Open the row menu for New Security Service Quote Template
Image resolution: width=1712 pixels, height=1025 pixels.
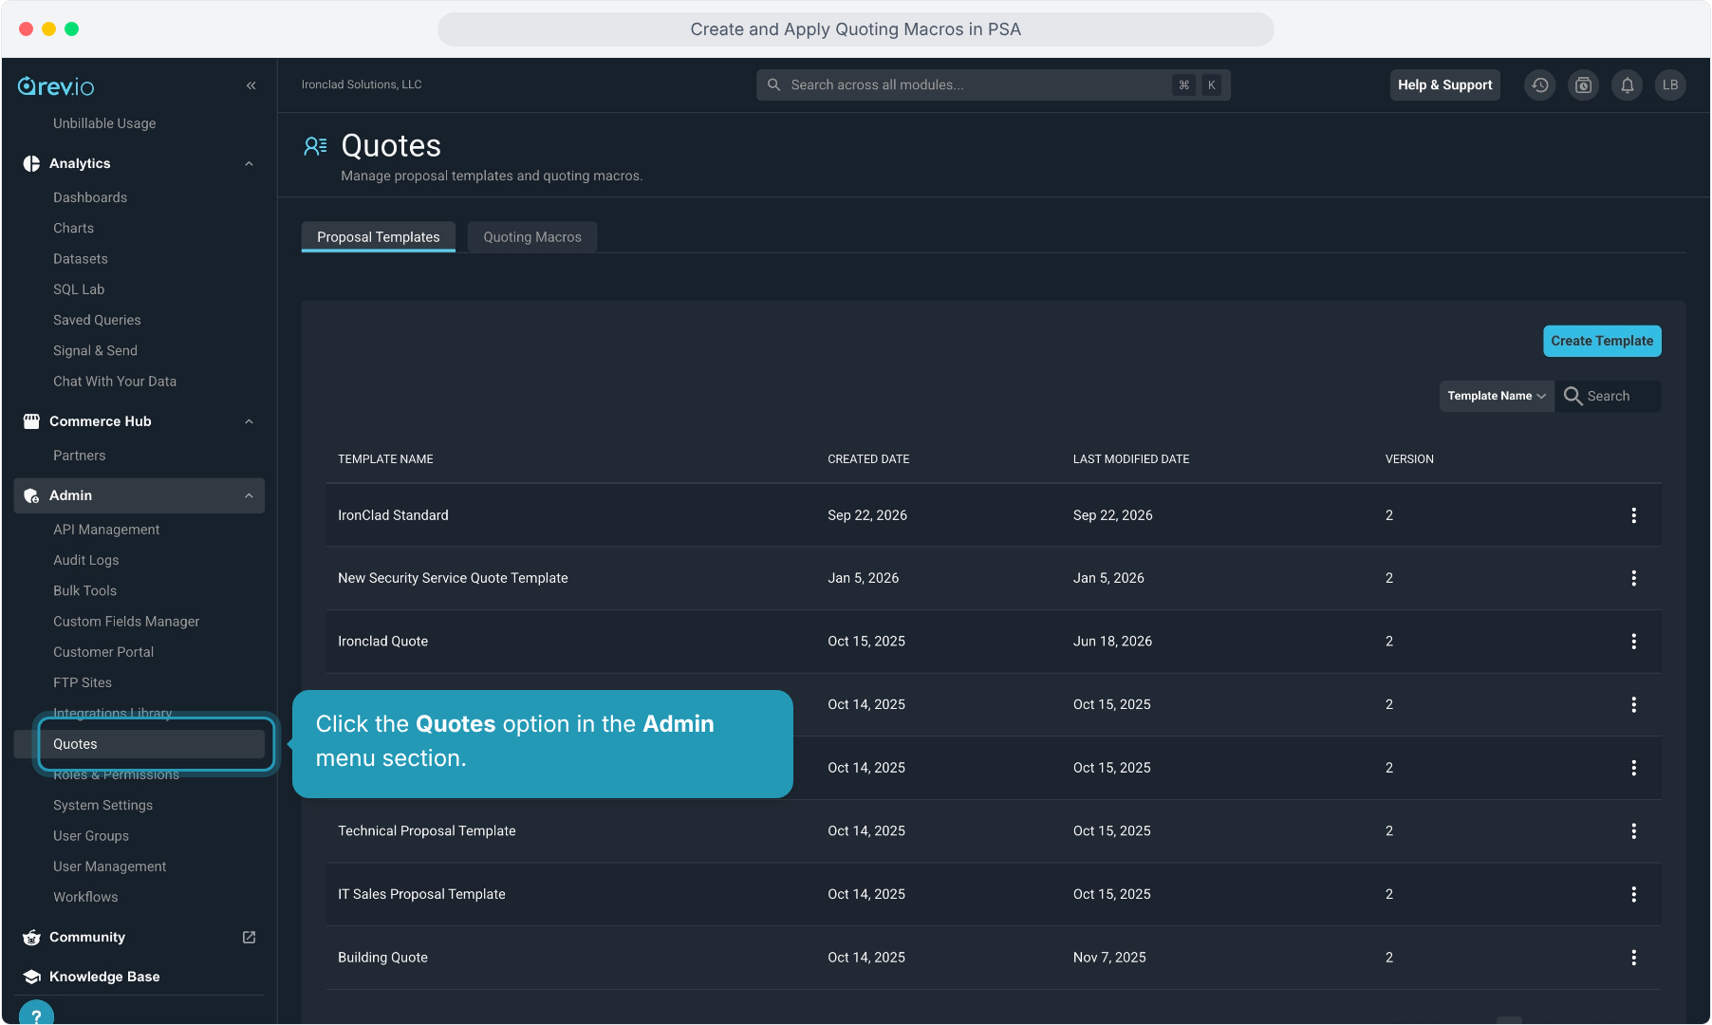click(1633, 578)
